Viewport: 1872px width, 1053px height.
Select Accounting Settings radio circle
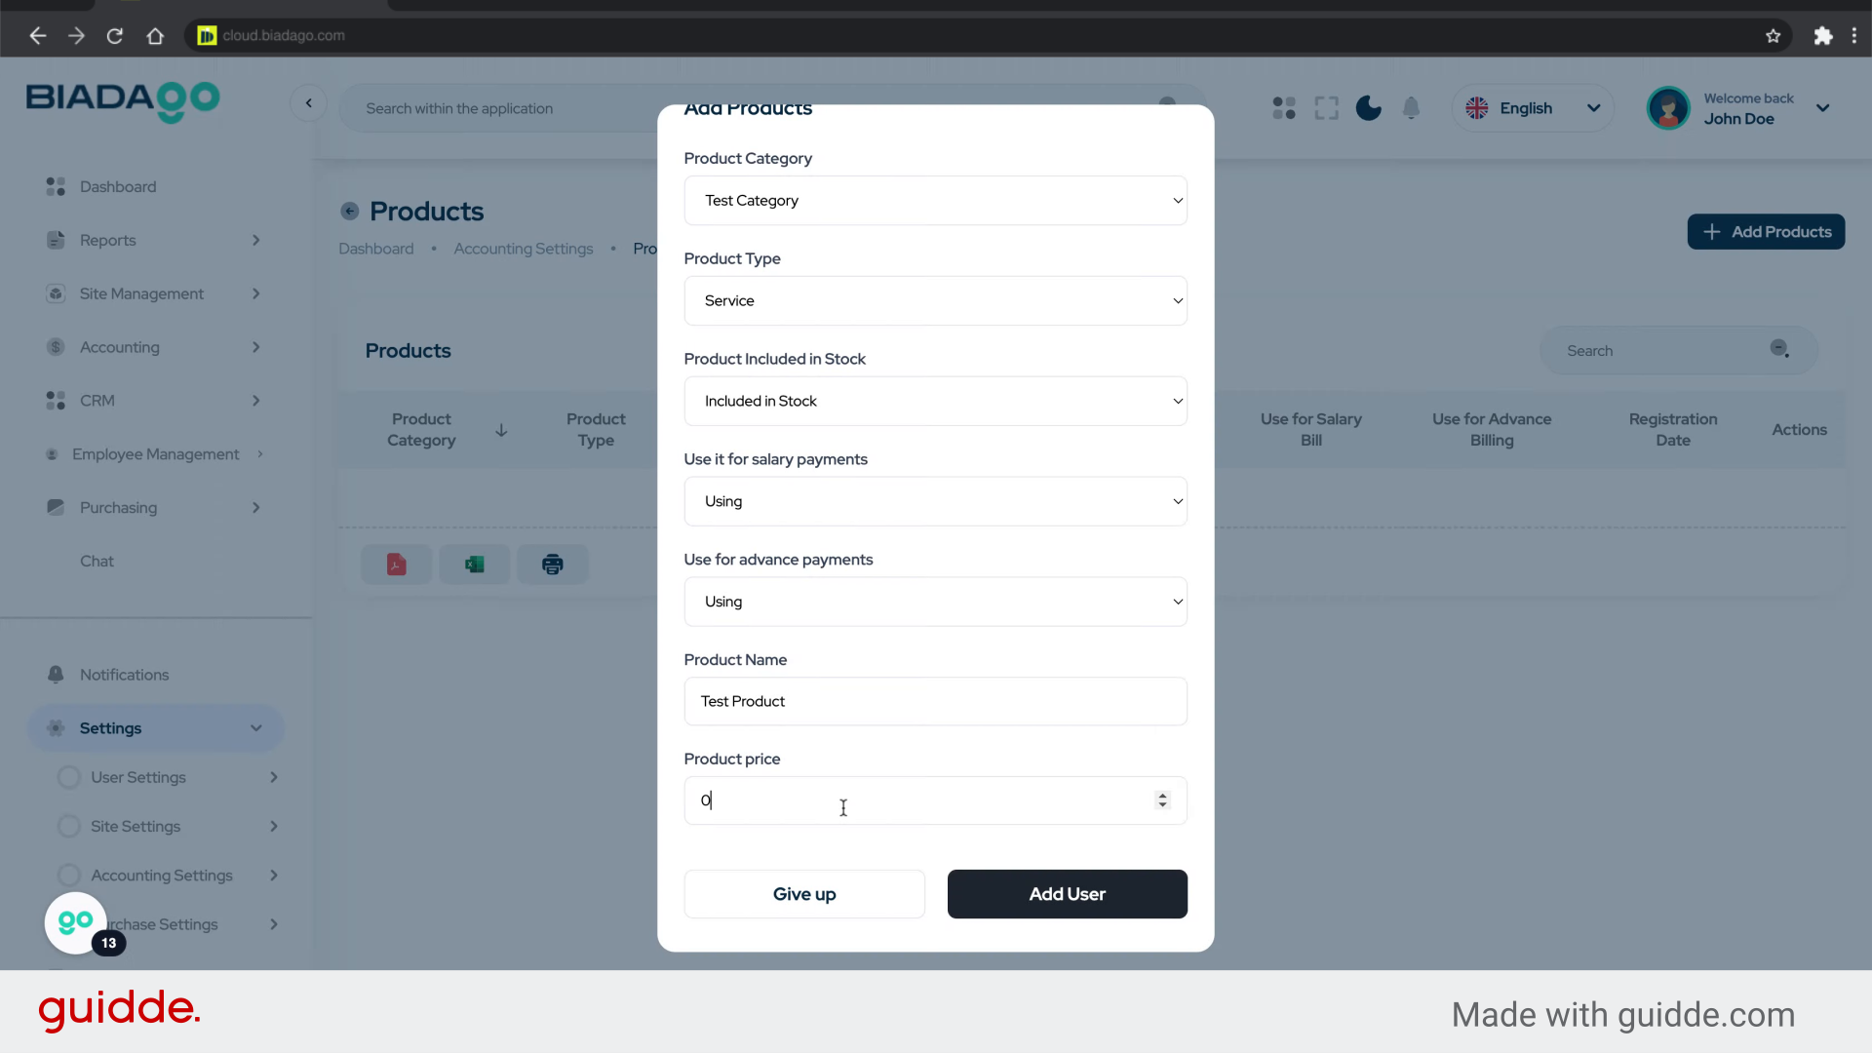(68, 876)
